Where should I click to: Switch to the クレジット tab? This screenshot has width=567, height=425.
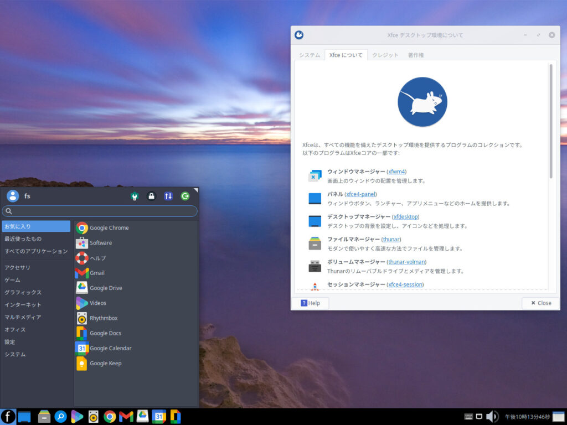(x=385, y=55)
